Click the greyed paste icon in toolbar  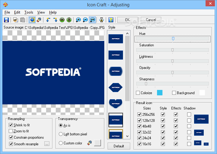pos(23,20)
